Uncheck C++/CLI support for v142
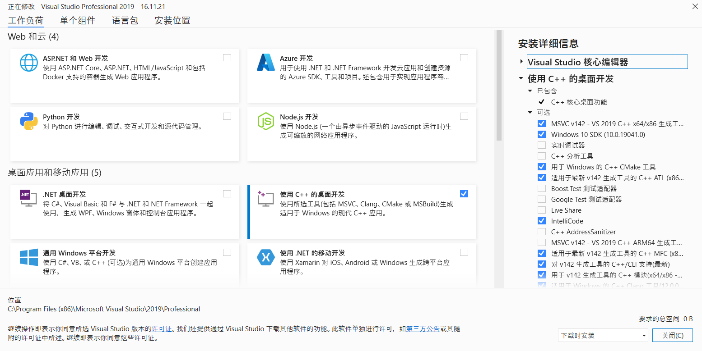 coord(542,264)
